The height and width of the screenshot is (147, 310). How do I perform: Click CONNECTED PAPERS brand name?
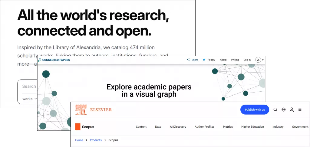coord(56,60)
